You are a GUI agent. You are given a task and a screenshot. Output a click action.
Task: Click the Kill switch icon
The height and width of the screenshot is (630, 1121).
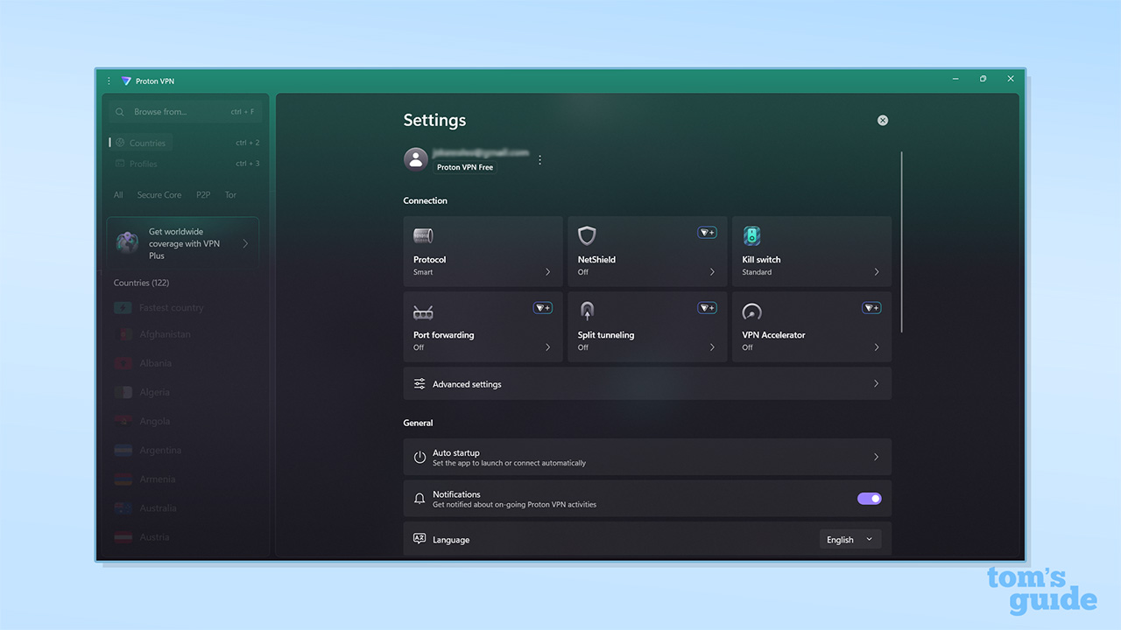(x=751, y=235)
